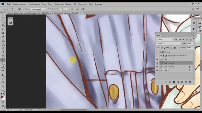Select the Path Selection arrow tool
Viewport: 202px width, 113px height.
coord(3,75)
